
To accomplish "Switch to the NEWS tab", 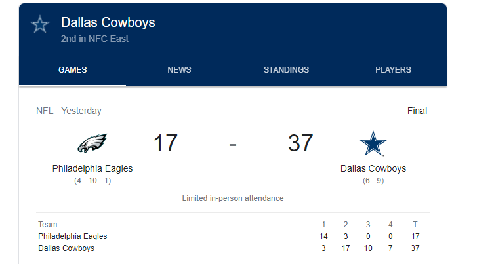I will point(179,70).
